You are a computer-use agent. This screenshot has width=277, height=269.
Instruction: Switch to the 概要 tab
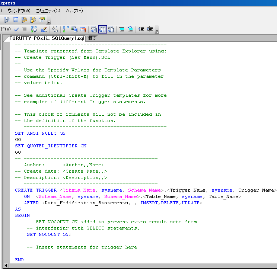click(x=92, y=38)
